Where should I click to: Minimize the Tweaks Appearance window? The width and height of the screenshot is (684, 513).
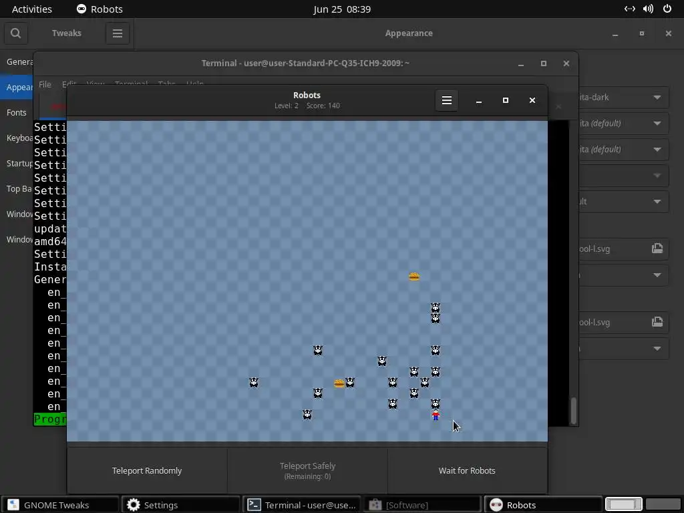tap(615, 33)
